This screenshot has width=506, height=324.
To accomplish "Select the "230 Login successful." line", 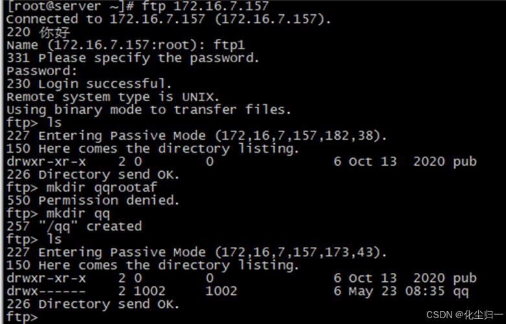I will (89, 84).
